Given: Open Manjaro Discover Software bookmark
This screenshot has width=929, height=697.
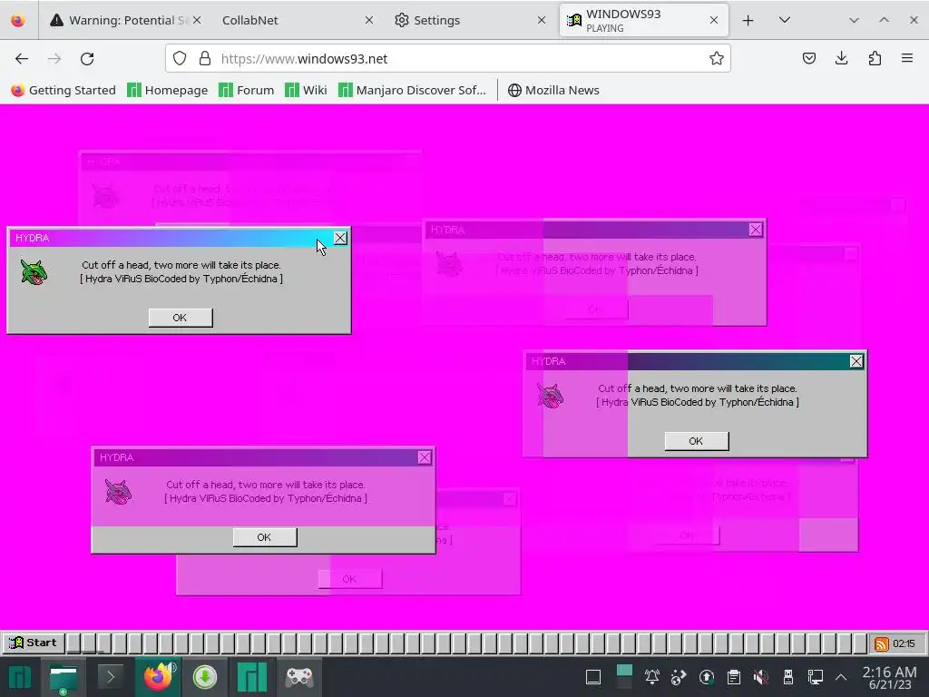Looking at the screenshot, I should click(x=413, y=90).
